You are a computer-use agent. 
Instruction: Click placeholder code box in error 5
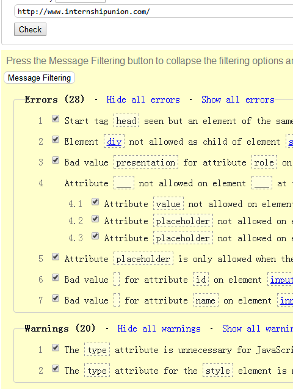143,259
